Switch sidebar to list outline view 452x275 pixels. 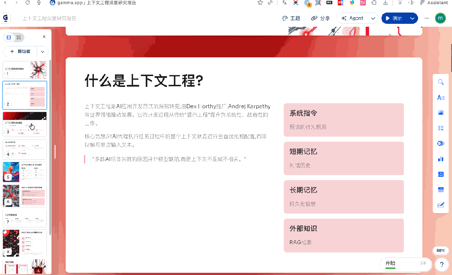click(19, 37)
